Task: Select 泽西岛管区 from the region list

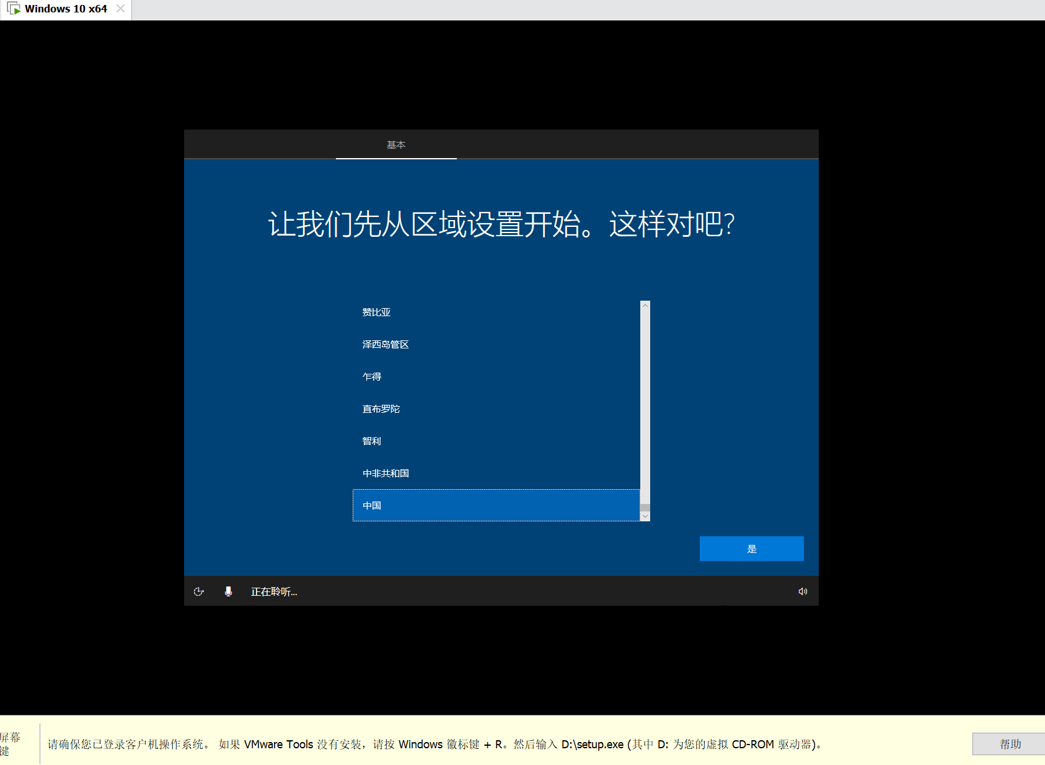Action: [x=496, y=345]
